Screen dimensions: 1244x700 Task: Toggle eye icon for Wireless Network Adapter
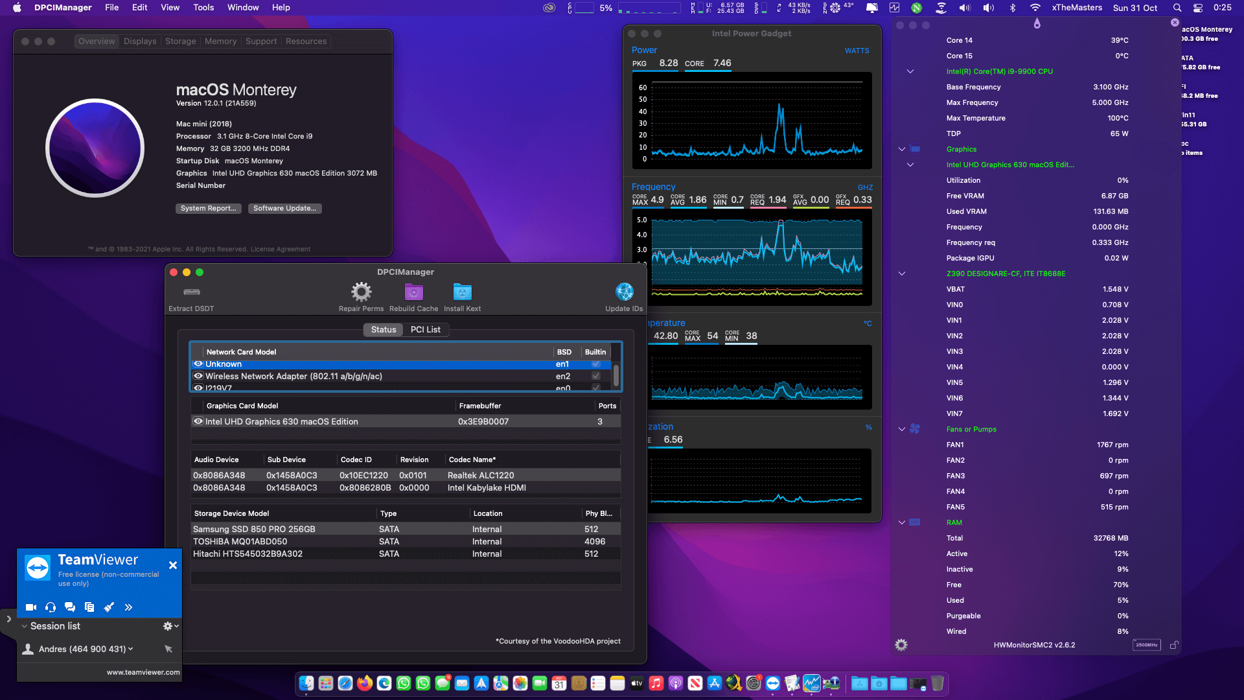point(198,376)
